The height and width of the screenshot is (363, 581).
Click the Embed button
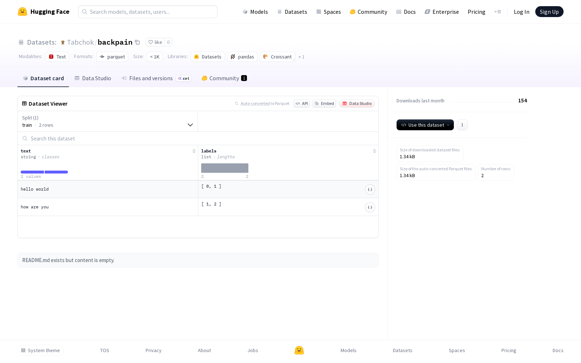324,103
